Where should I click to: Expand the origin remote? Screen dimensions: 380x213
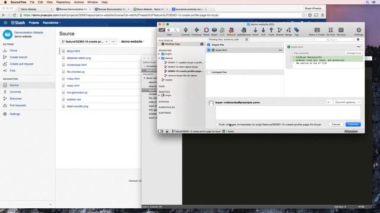[159, 95]
